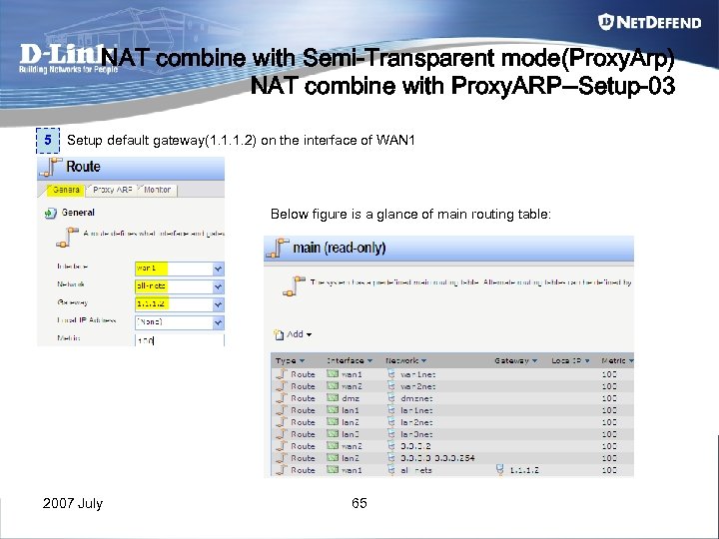Sort by the Type column header

click(290, 360)
